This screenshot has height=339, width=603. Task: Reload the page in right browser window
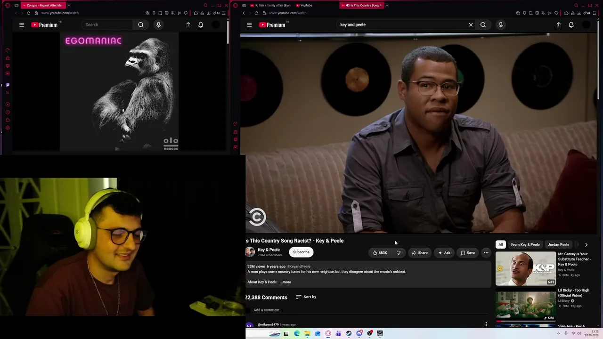[x=256, y=13]
